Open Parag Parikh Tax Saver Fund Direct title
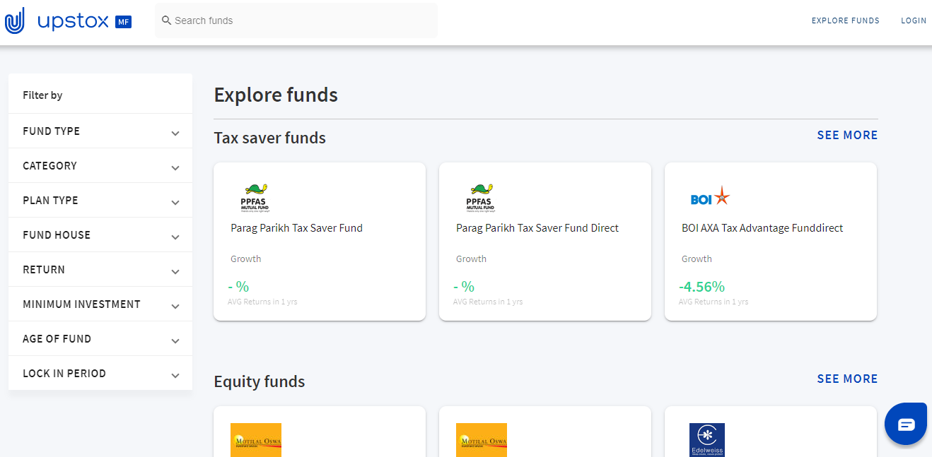Screen dimensions: 932x457 [537, 228]
